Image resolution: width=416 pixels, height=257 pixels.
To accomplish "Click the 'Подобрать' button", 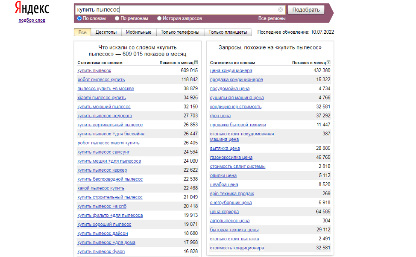I will [306, 9].
